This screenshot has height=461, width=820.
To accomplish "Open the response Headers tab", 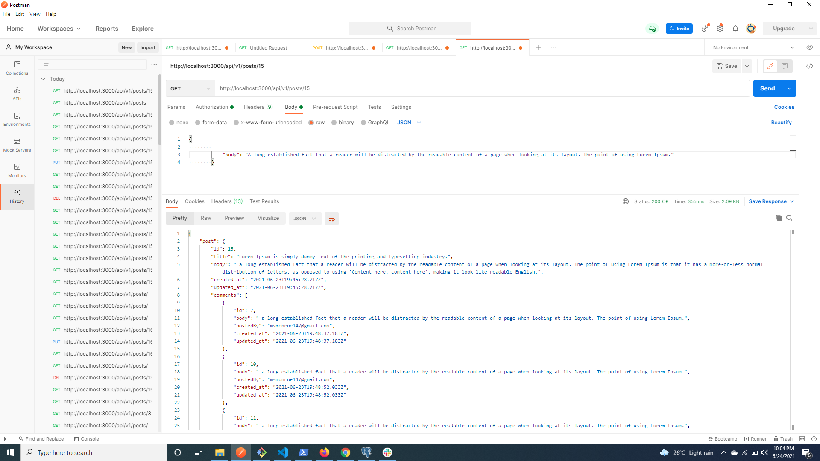I will pyautogui.click(x=226, y=201).
